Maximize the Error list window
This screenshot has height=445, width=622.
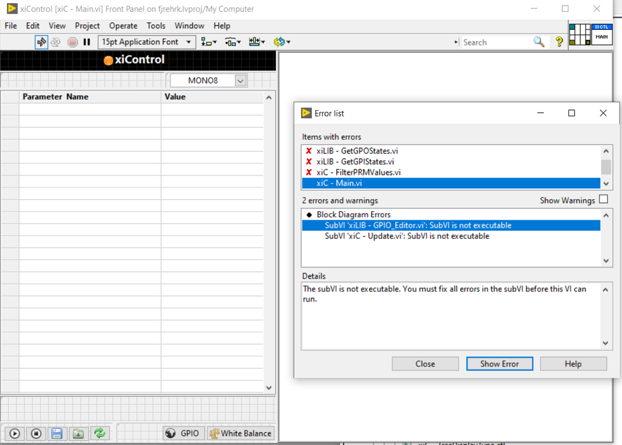(x=572, y=113)
